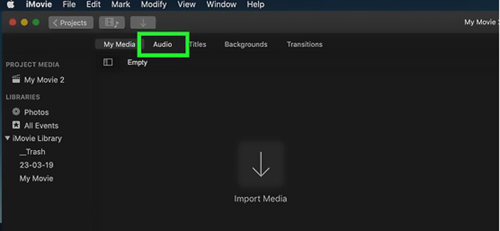Select Photos library
The image size is (500, 231).
[x=36, y=112]
